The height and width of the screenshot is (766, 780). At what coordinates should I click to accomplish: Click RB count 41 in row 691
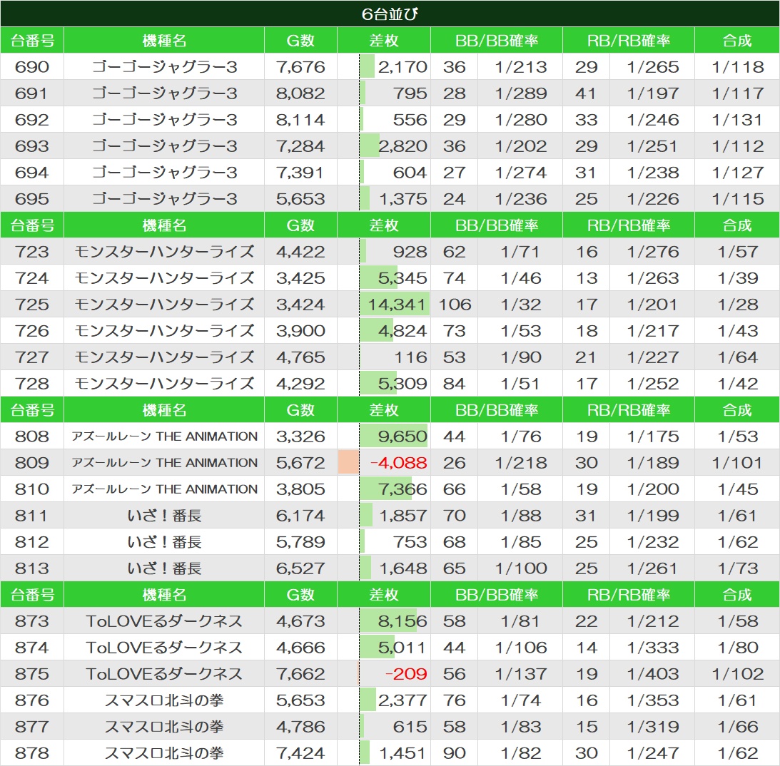tap(585, 93)
